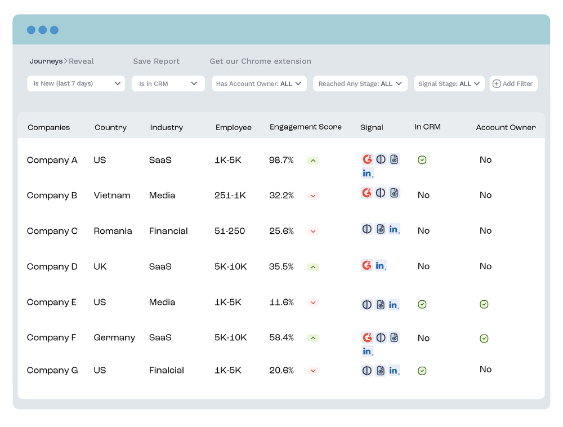Select the document signal icon for Company B

(x=394, y=193)
